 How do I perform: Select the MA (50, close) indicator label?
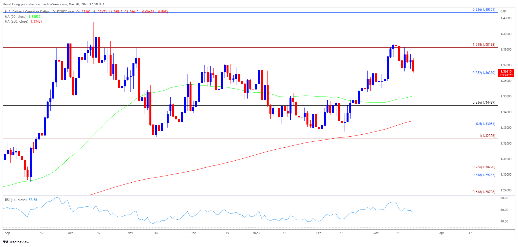pos(16,17)
